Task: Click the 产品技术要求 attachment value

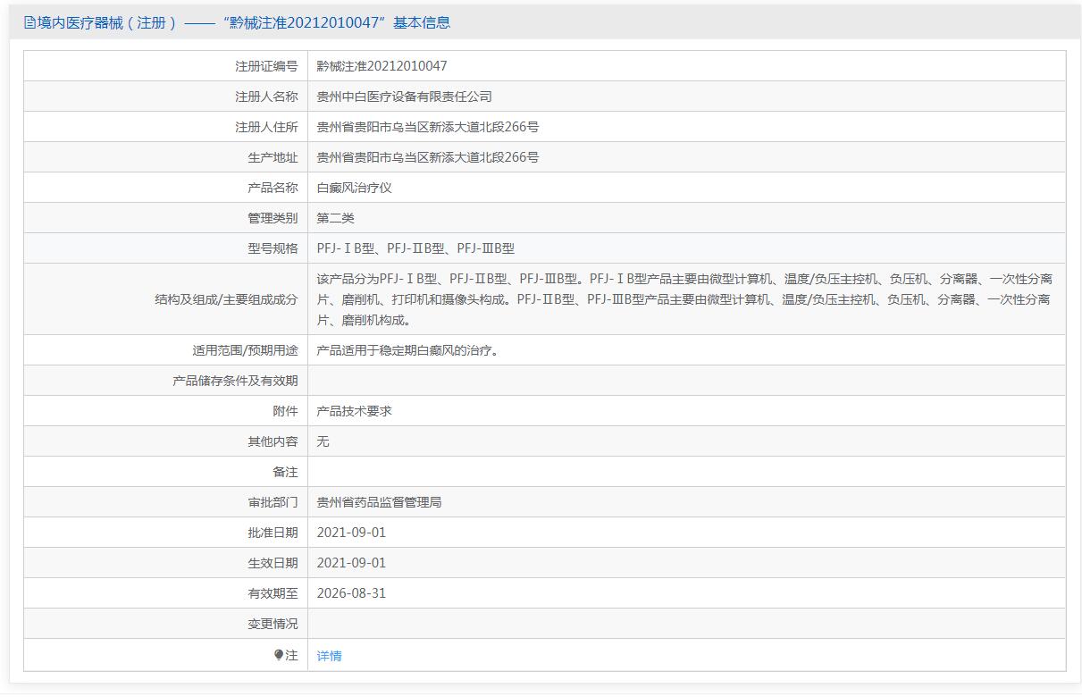Action: pos(354,411)
